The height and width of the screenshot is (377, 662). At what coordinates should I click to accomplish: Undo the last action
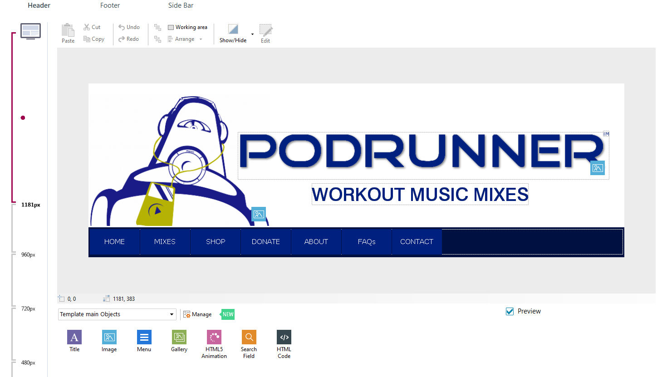(129, 27)
